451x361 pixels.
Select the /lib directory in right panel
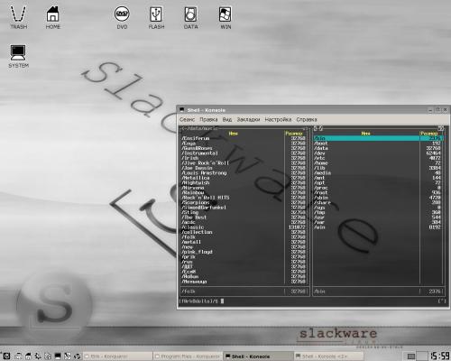[378, 168]
